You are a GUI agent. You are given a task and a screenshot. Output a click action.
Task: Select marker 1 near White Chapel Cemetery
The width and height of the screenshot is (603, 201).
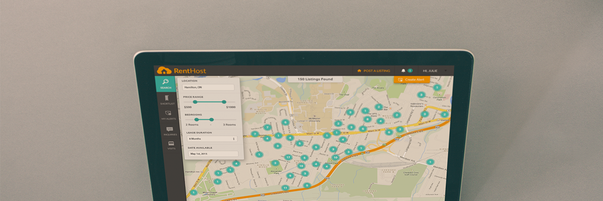tap(193, 193)
